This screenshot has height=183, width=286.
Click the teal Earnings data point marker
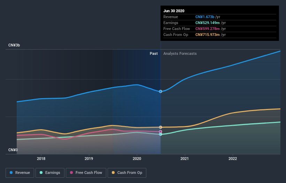click(161, 134)
